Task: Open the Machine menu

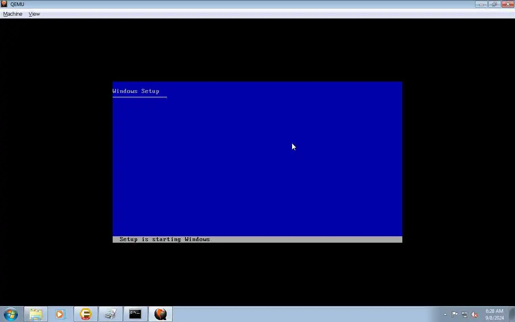Action: [x=12, y=14]
